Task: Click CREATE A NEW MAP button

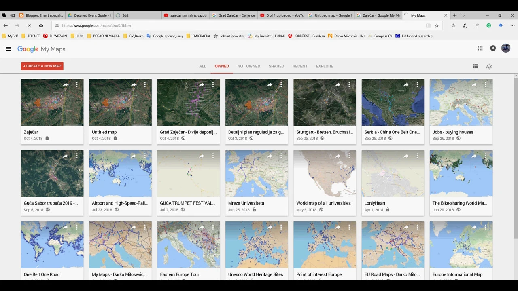Action: [x=42, y=66]
